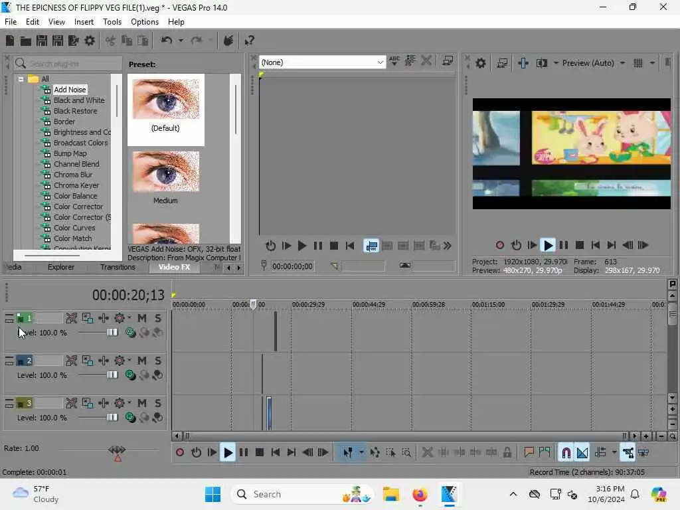Toggle split screen view in preview

[542, 63]
